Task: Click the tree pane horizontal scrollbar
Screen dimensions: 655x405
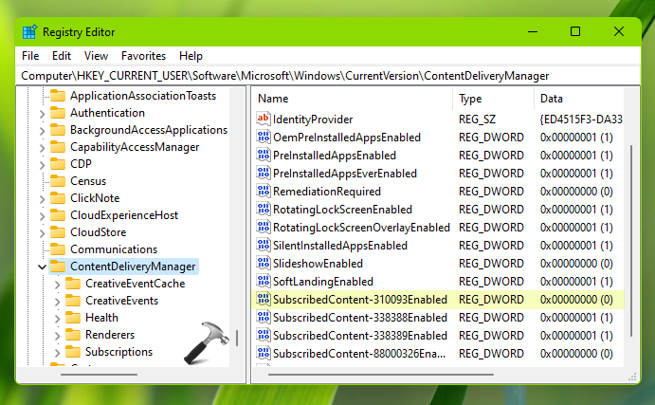Action: coord(99,375)
